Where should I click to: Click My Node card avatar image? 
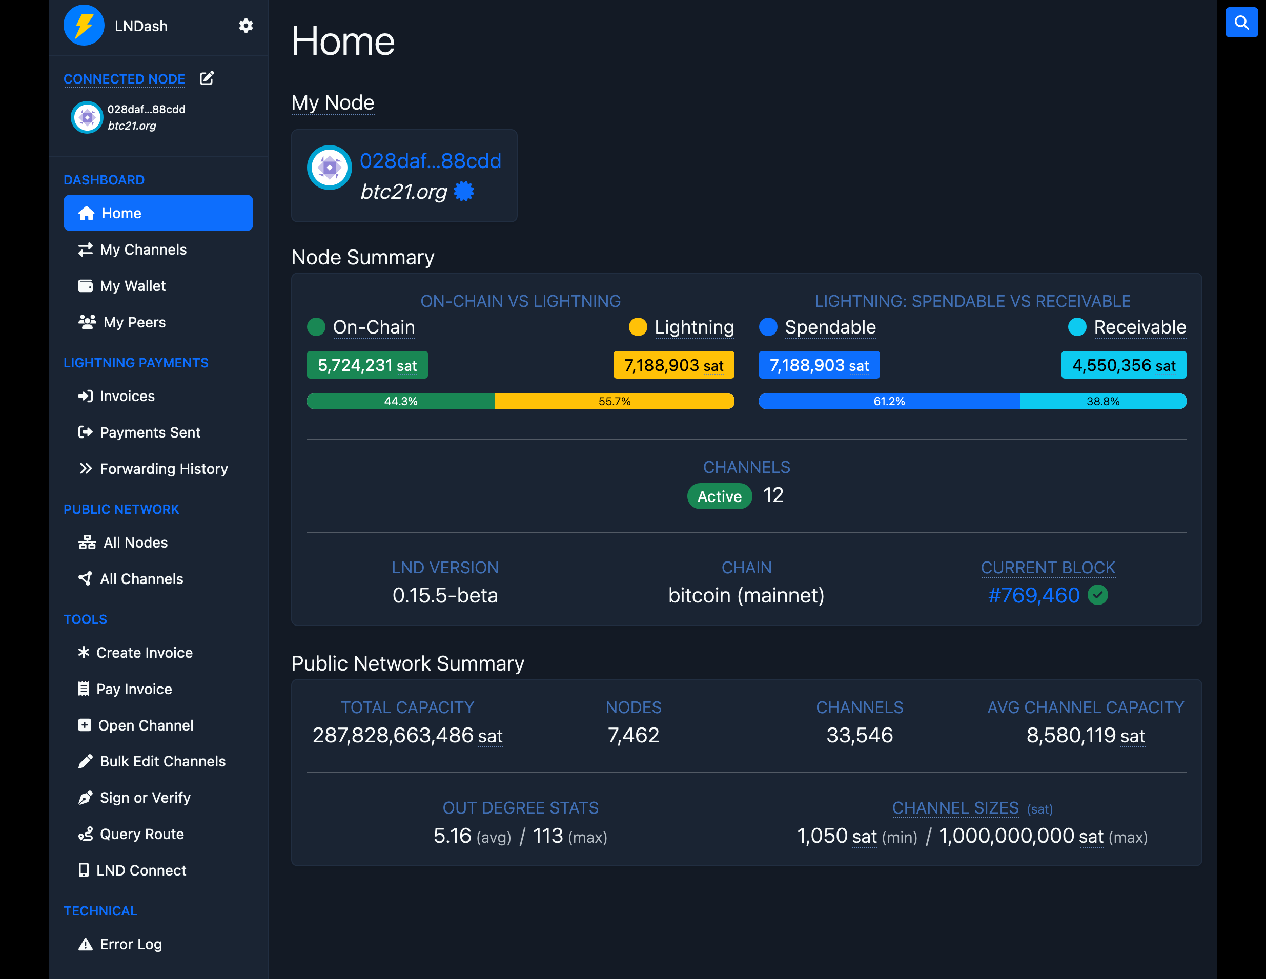pyautogui.click(x=329, y=168)
